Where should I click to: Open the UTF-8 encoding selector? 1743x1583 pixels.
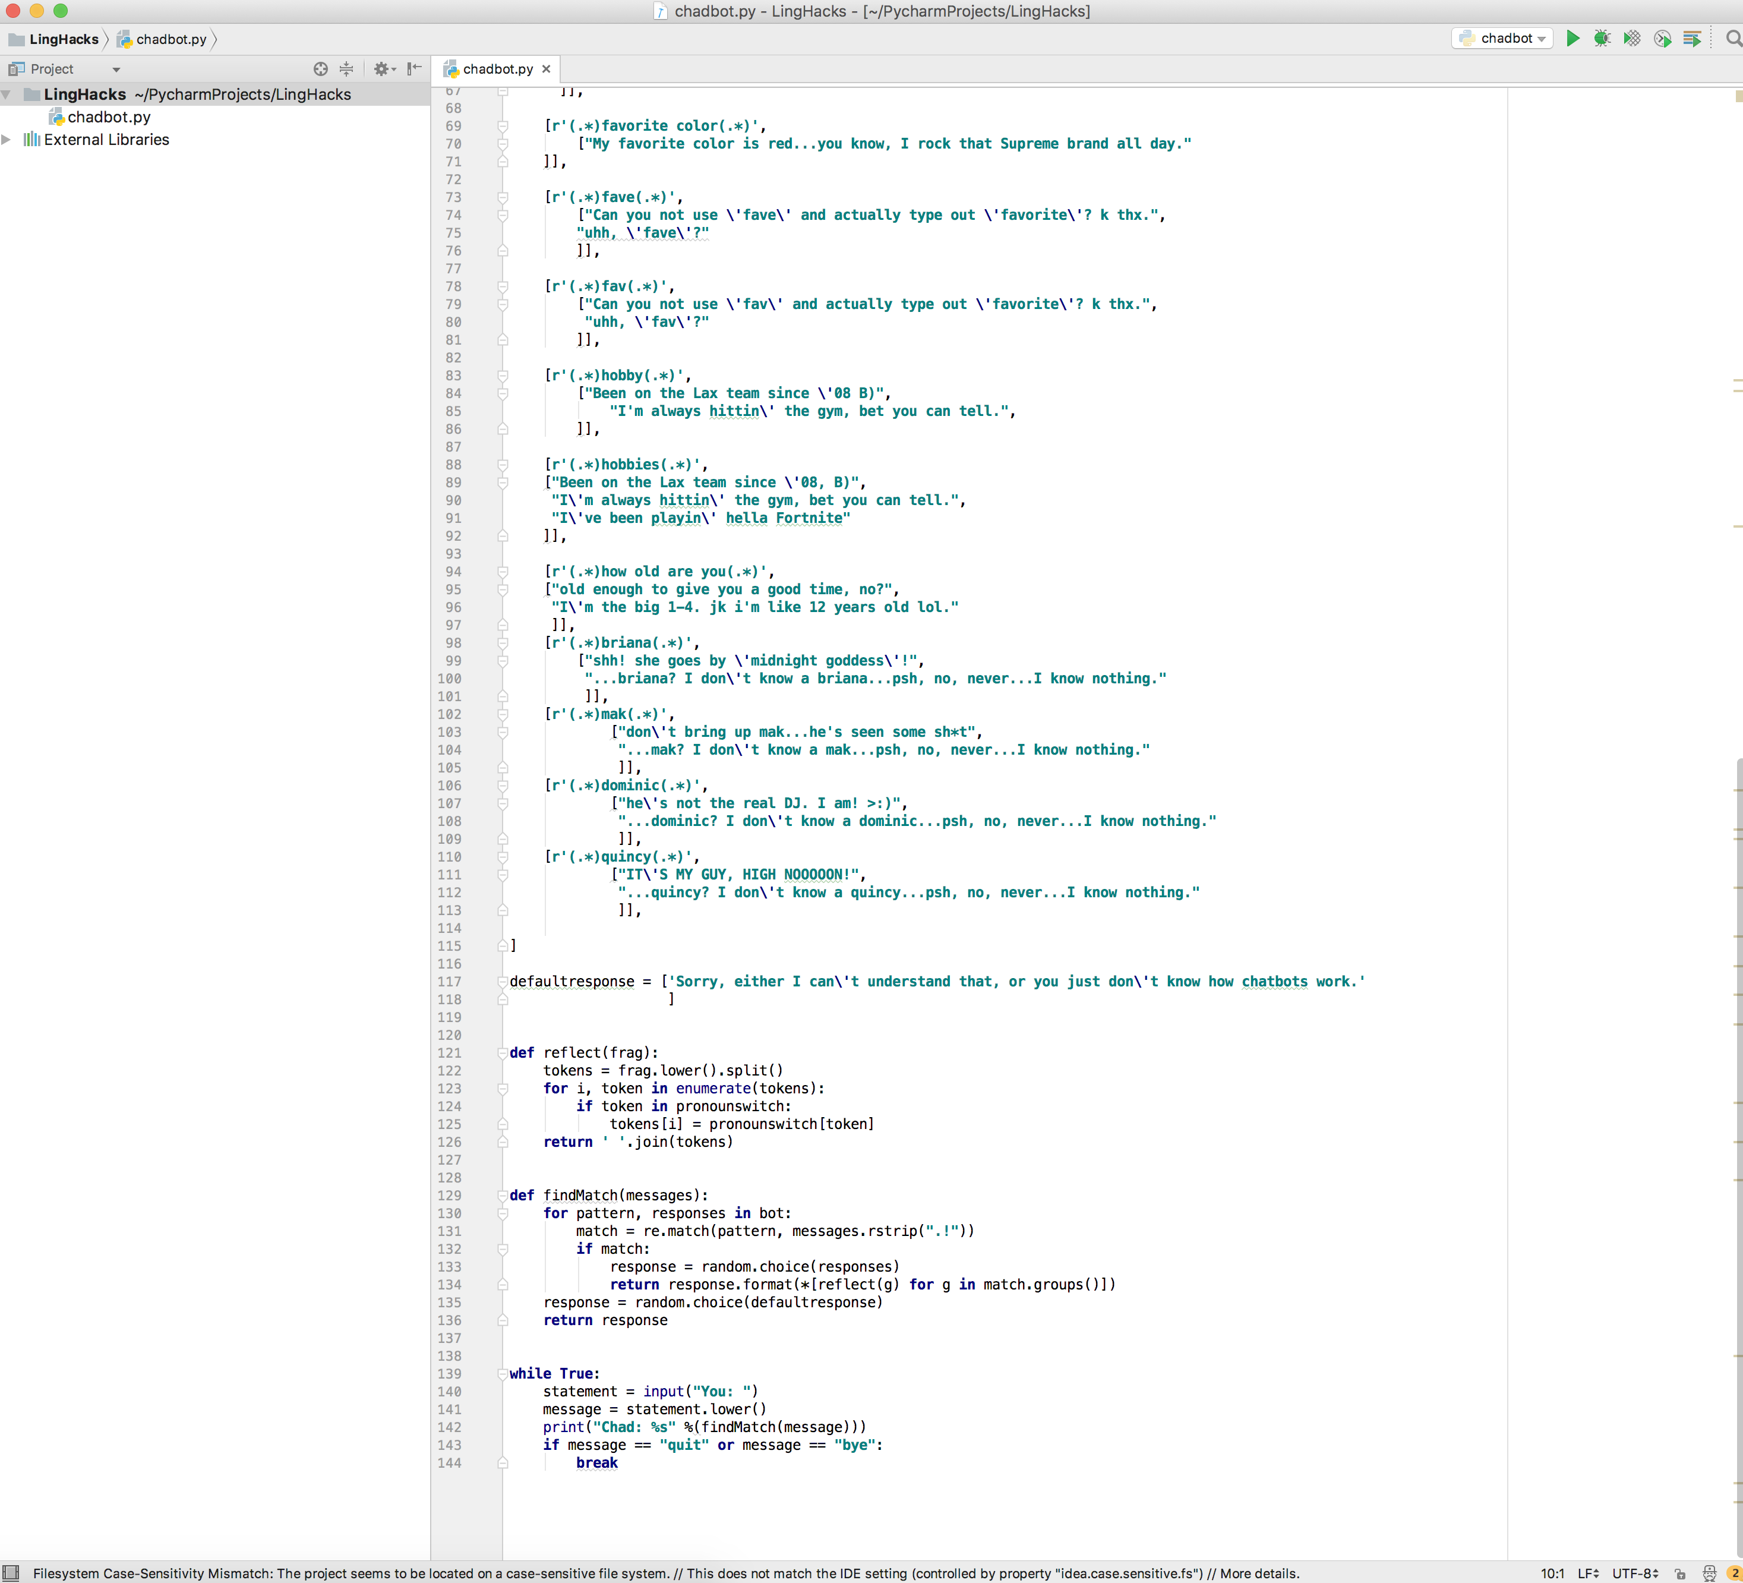pos(1635,1573)
